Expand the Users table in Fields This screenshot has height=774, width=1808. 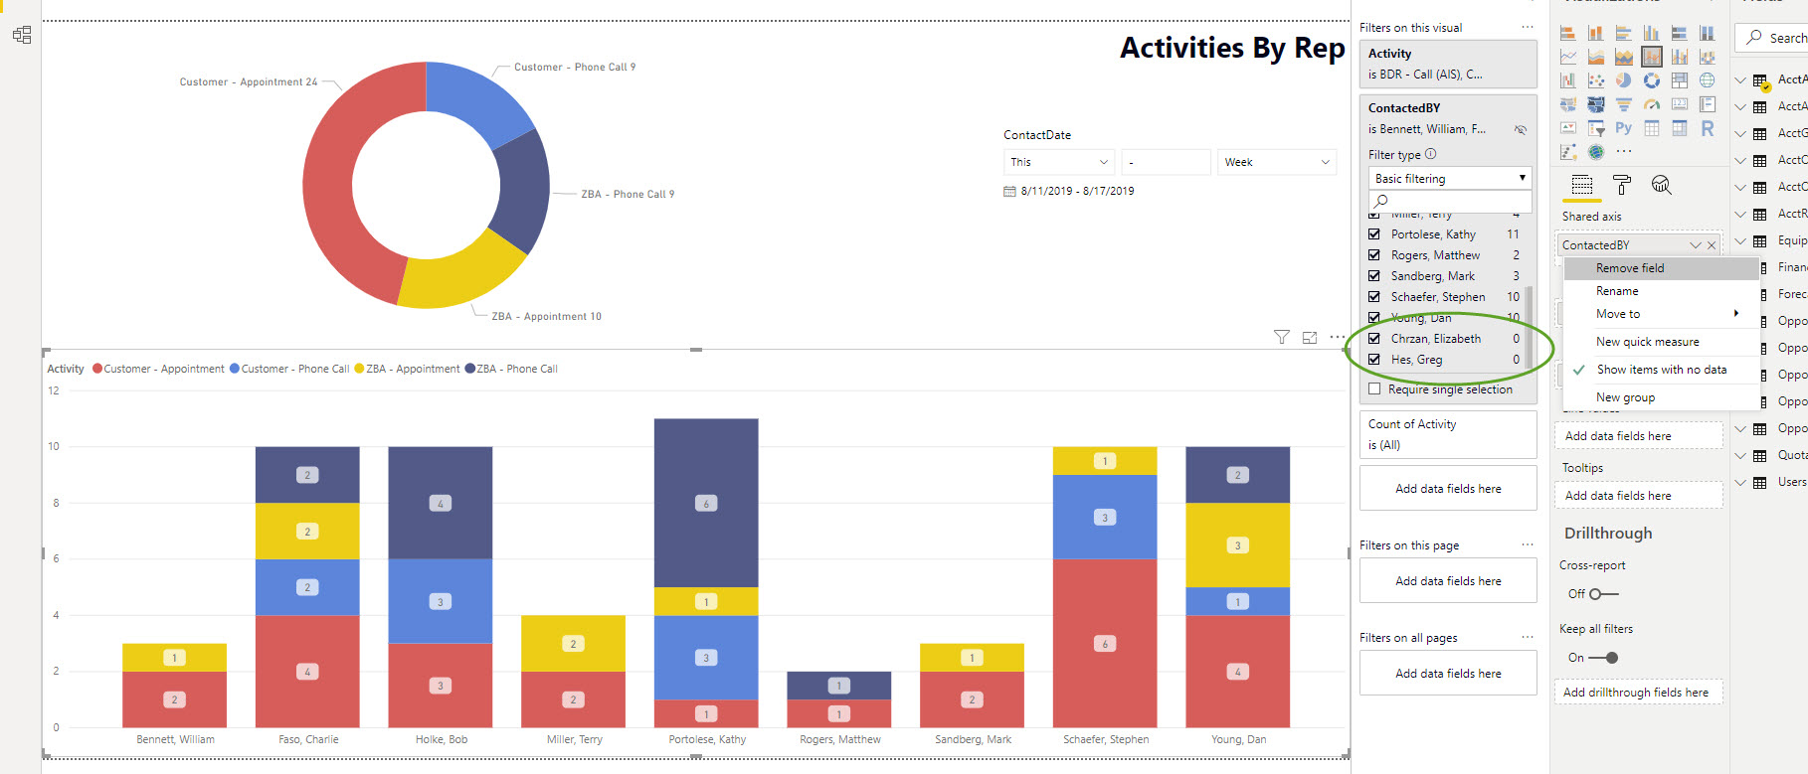(x=1740, y=483)
